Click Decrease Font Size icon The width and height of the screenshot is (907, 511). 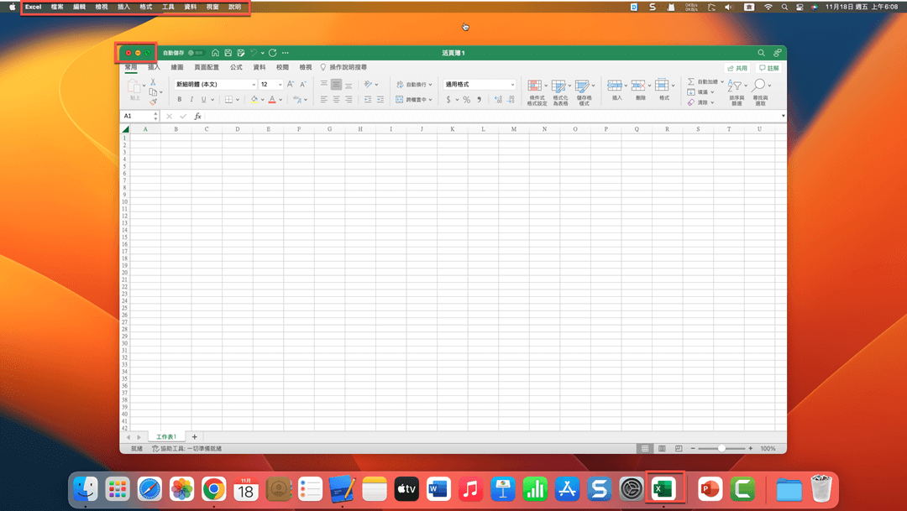click(x=302, y=84)
